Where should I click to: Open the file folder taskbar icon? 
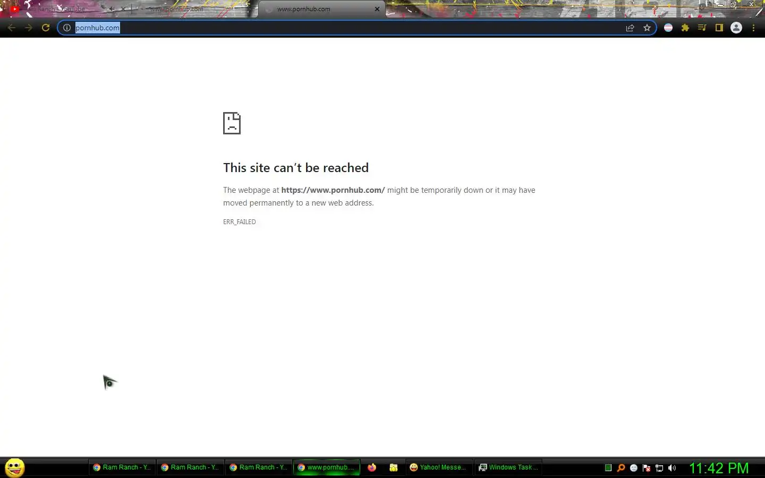[x=394, y=467]
